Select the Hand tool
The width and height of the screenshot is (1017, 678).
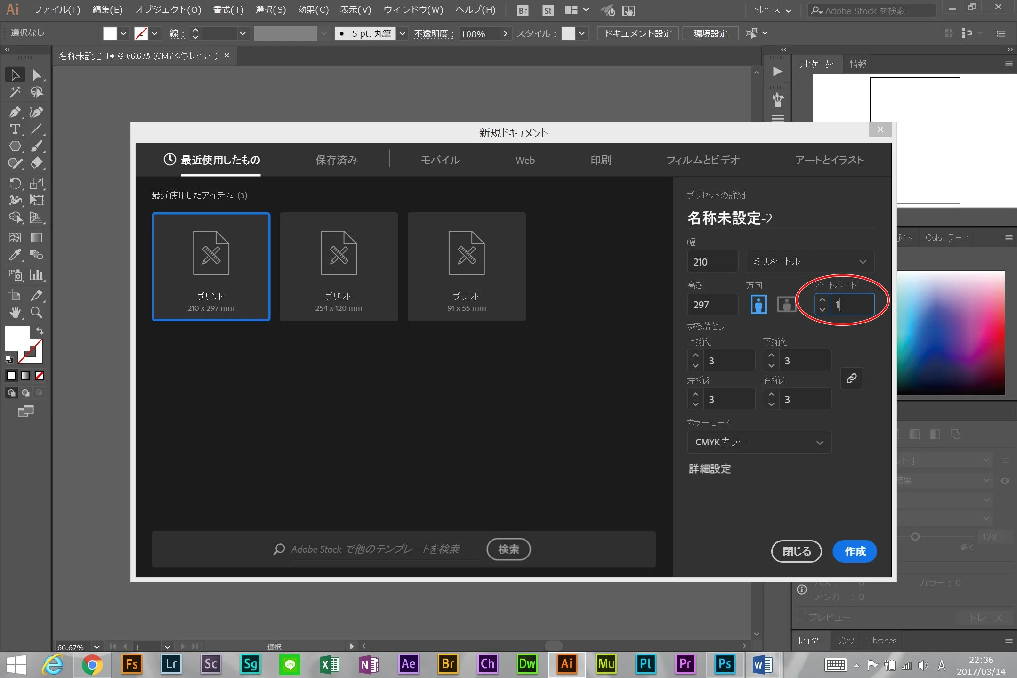[14, 313]
